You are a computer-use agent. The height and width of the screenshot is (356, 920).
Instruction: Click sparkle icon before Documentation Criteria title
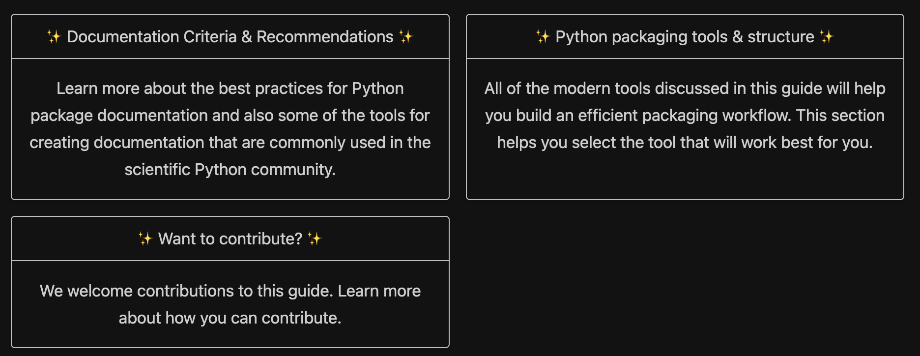[54, 36]
